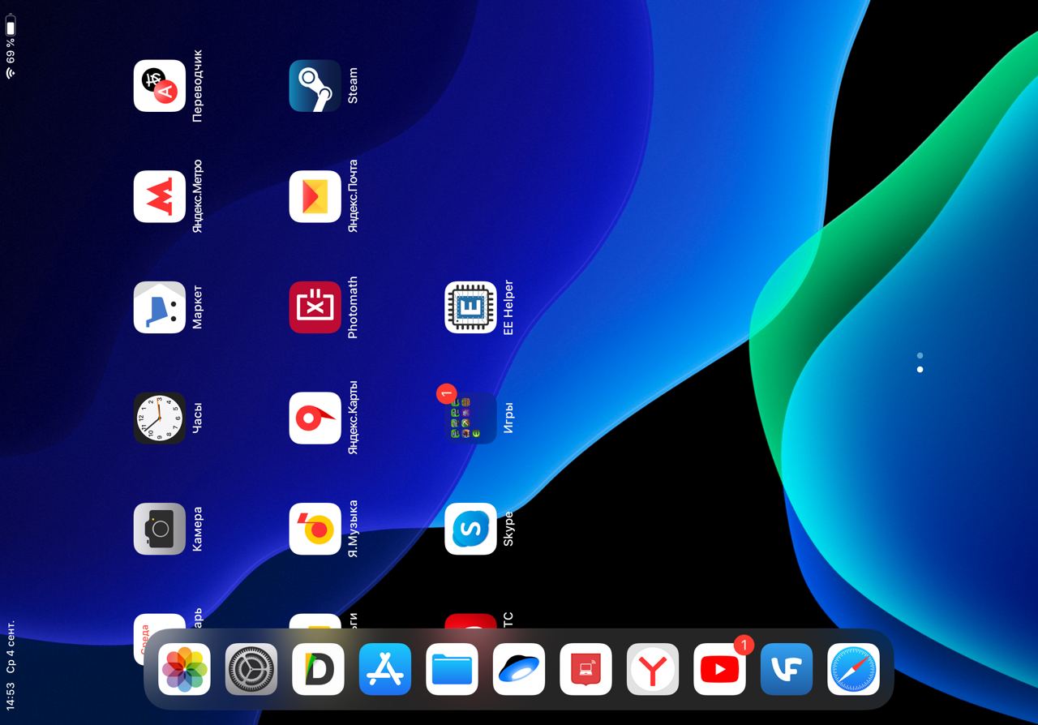Viewport: 1038px width, 725px height.
Task: Tap the Wi-Fi icon in status bar
Action: pos(11,73)
